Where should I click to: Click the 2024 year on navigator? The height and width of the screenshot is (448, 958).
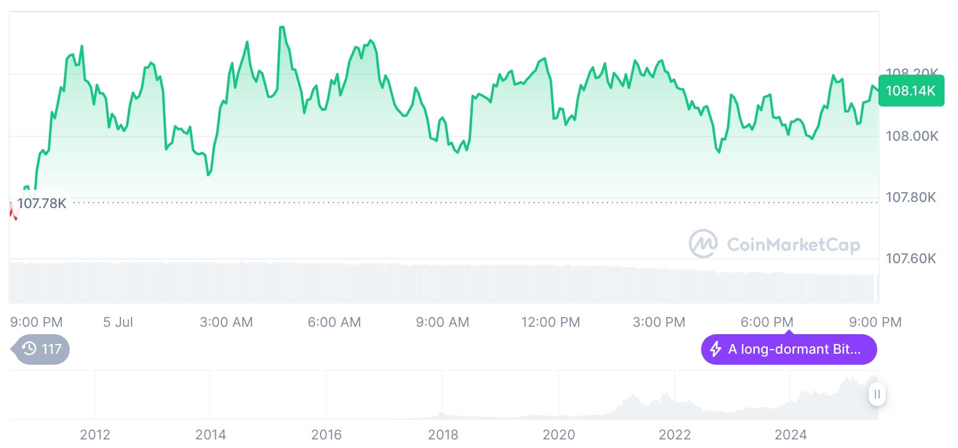(790, 435)
